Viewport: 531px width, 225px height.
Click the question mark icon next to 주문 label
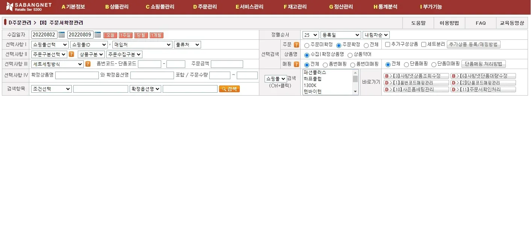tap(297, 45)
